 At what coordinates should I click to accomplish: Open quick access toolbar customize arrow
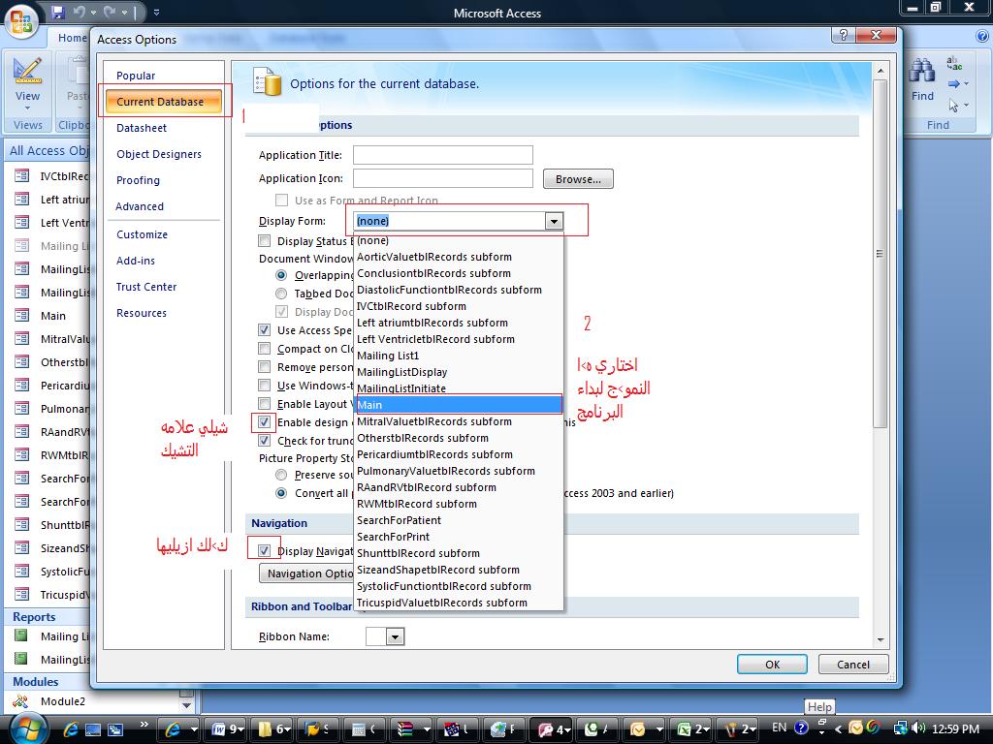pyautogui.click(x=156, y=12)
